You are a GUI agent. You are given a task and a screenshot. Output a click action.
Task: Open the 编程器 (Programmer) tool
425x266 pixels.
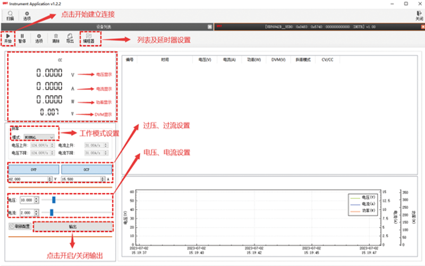click(88, 37)
